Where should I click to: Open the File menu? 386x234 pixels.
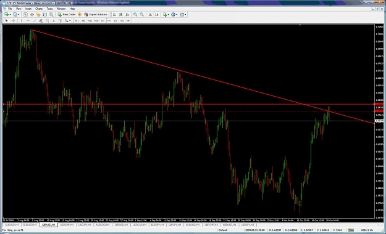coord(10,9)
